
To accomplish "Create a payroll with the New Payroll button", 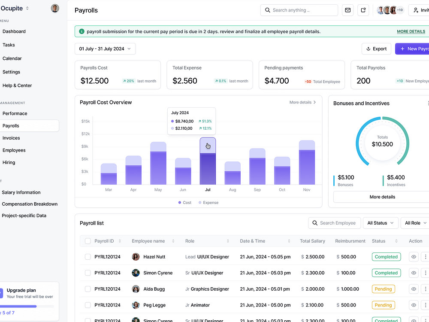I will click(x=412, y=49).
